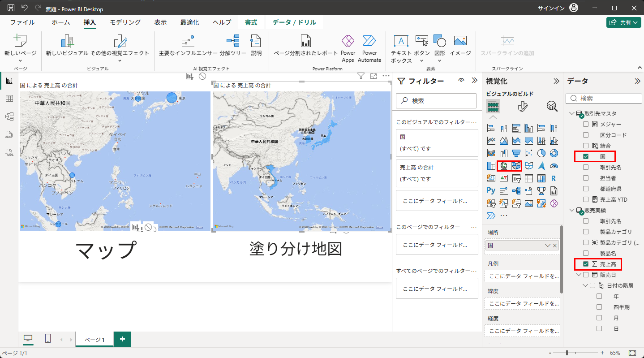The height and width of the screenshot is (358, 644).
Task: Check the 売上高 YTD measure checkbox
Action: point(586,199)
